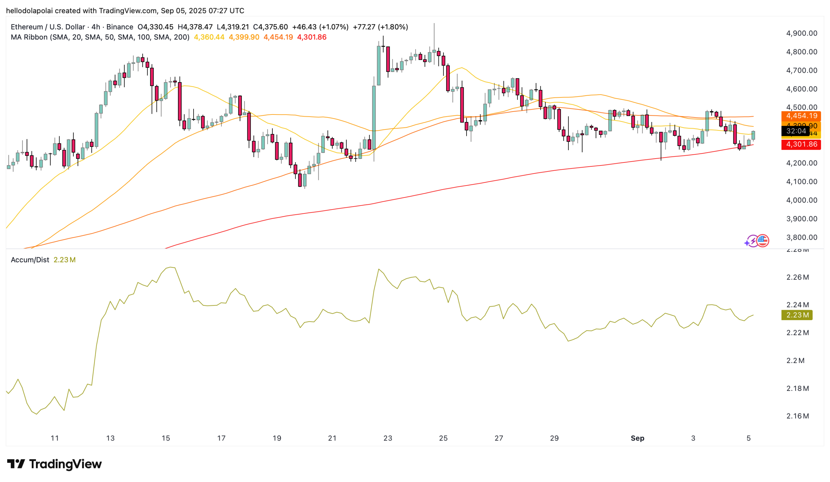Click the Accum/Dist indicator label

pyautogui.click(x=30, y=260)
